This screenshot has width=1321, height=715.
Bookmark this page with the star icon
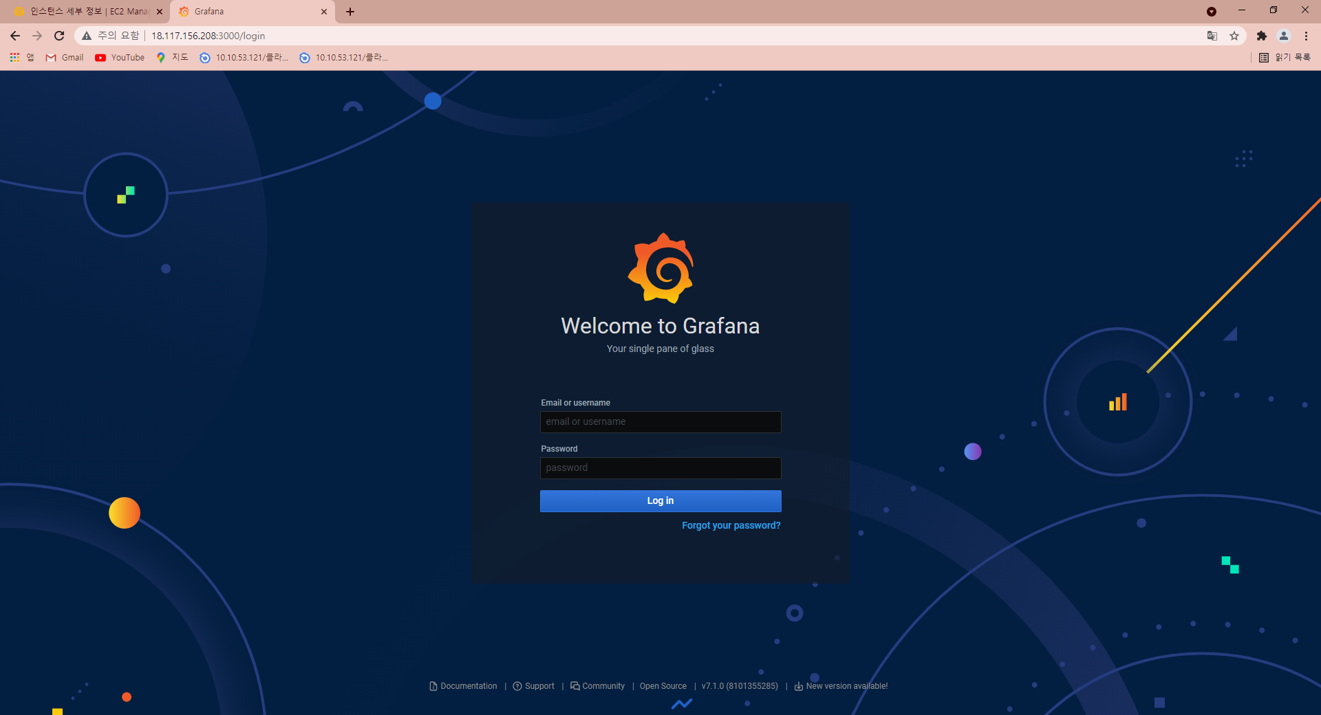(x=1234, y=36)
